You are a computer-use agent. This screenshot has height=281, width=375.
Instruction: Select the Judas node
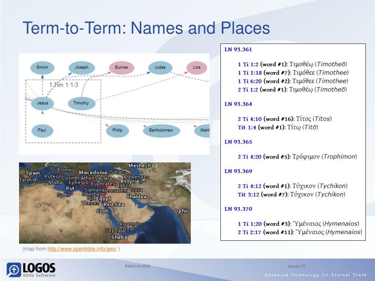(160, 67)
